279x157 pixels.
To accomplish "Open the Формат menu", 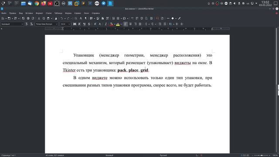I will pyautogui.click(x=39, y=13).
